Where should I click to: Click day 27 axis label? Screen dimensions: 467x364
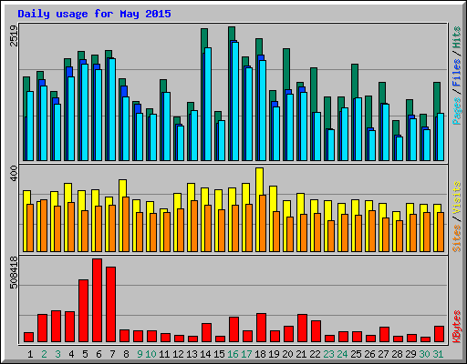coord(383,354)
